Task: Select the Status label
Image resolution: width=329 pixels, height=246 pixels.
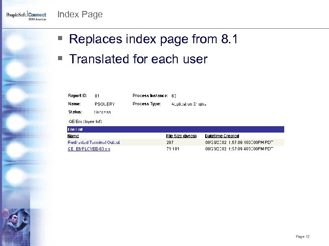Action: [x=75, y=112]
